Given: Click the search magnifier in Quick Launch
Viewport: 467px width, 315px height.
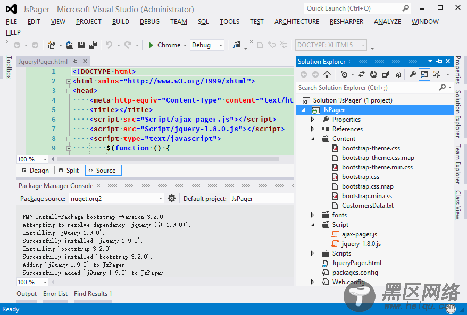Looking at the screenshot, I should 405,8.
